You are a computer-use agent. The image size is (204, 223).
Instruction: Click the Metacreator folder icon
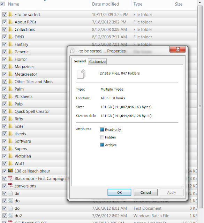(x=10, y=74)
